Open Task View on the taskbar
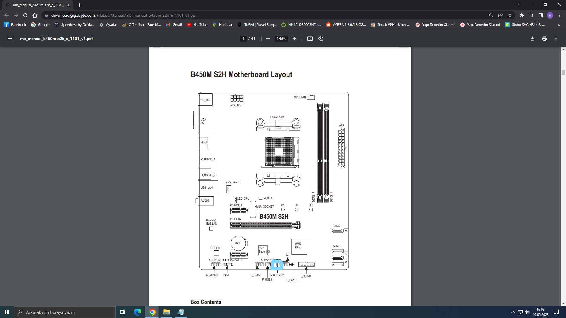The height and width of the screenshot is (318, 566). (x=123, y=312)
